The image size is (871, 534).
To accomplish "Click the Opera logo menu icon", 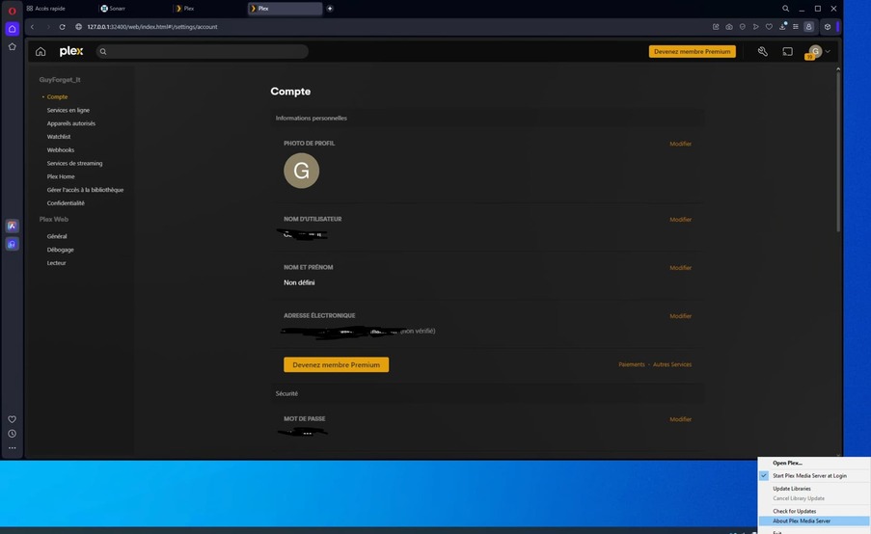I will click(13, 11).
